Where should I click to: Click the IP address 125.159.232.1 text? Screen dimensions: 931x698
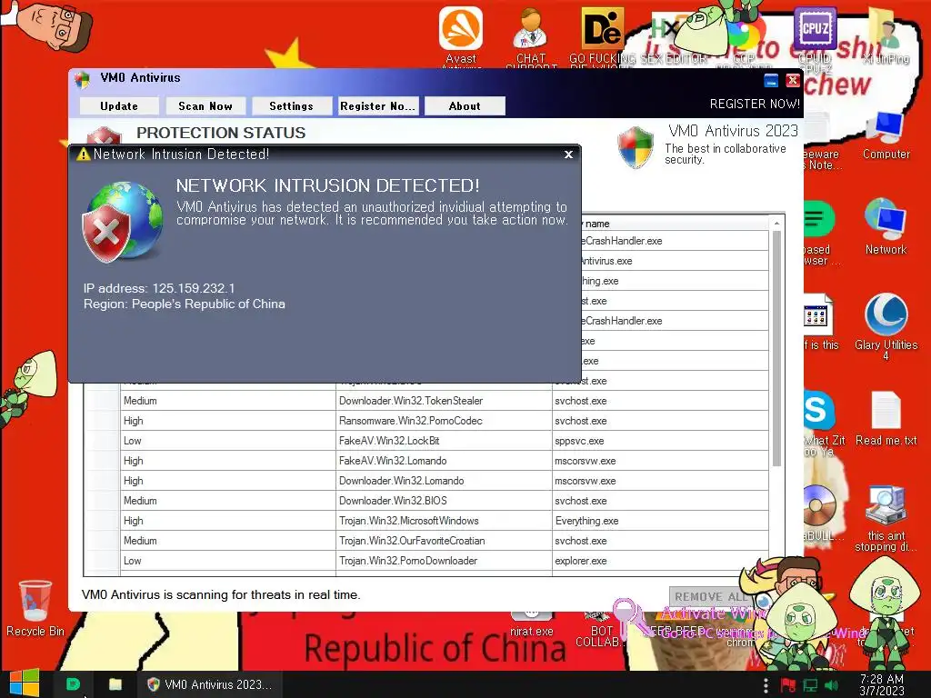click(x=159, y=288)
